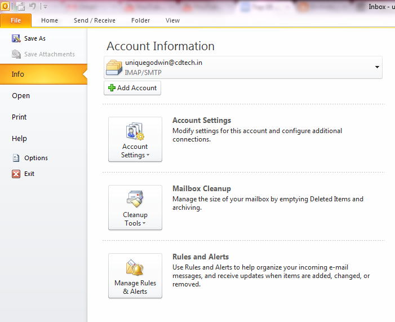Click the Outlook application icon in title bar
This screenshot has width=395, height=322.
coord(5,6)
